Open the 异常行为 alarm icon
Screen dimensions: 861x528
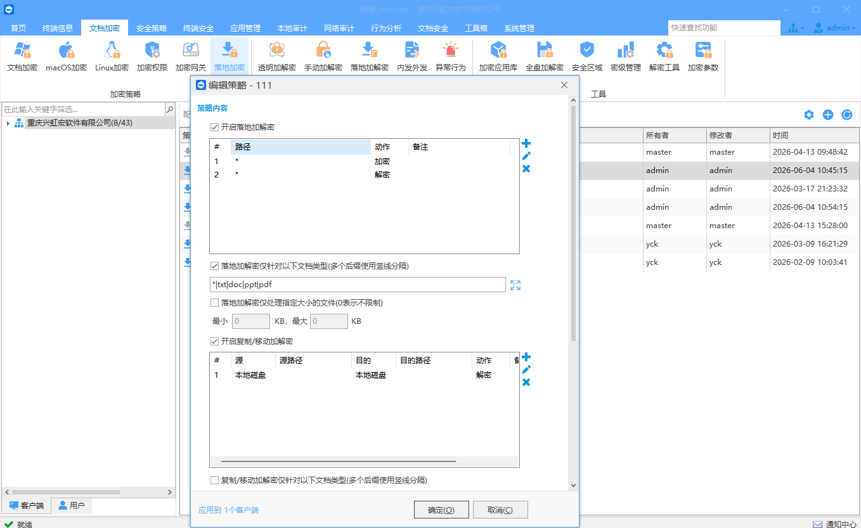click(x=451, y=56)
